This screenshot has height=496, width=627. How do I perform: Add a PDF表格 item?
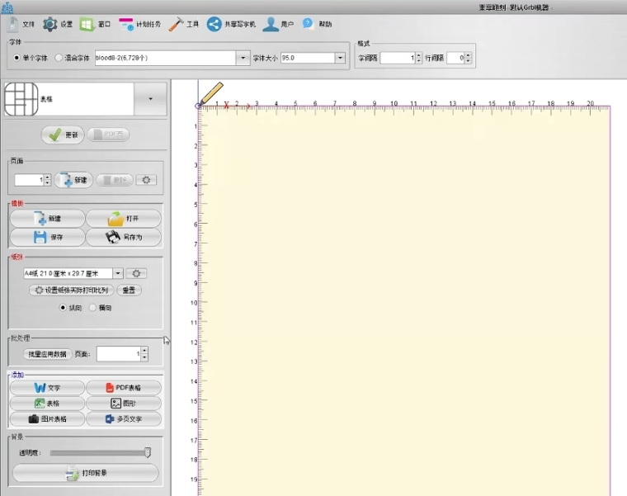[x=124, y=388]
